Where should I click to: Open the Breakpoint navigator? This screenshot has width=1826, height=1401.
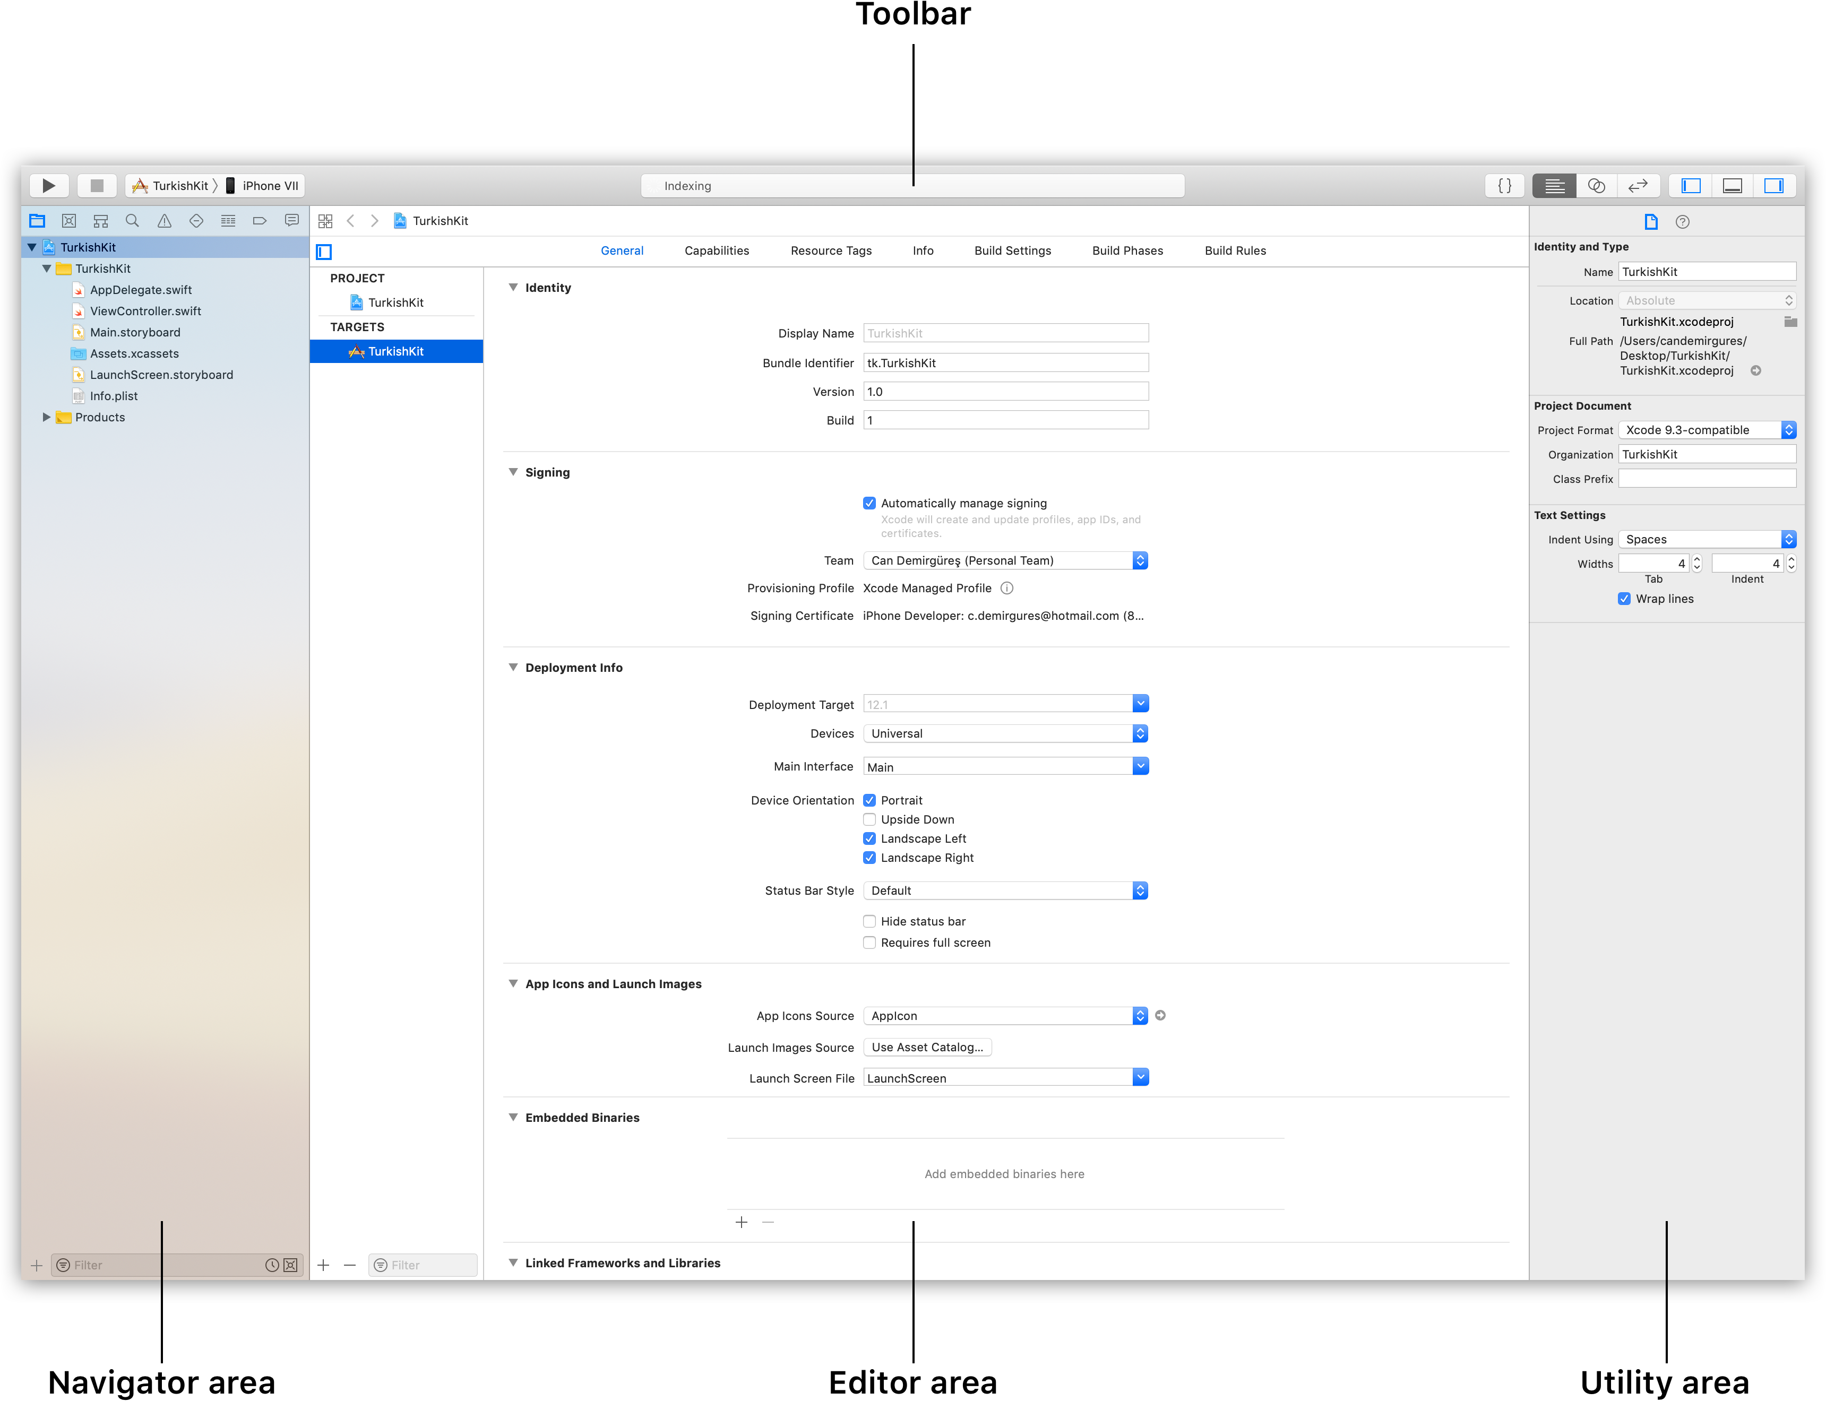260,221
